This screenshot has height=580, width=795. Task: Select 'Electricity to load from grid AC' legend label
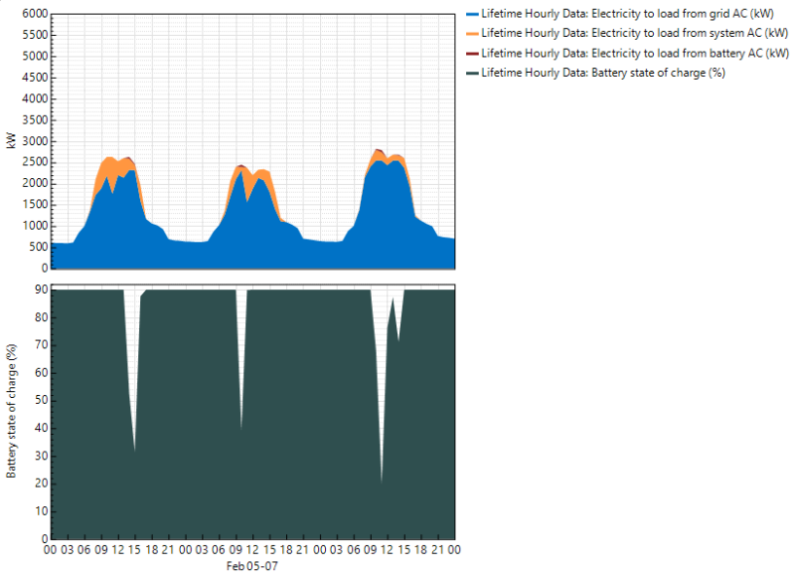[628, 14]
